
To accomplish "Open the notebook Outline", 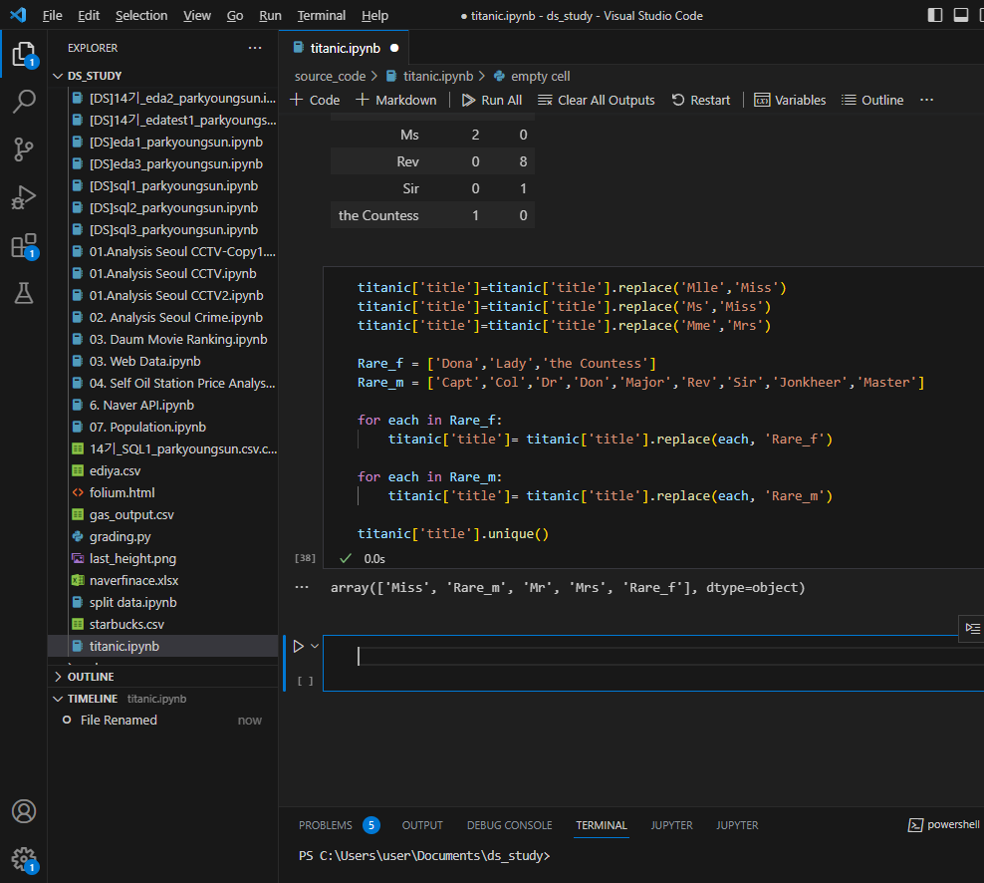I will 872,100.
